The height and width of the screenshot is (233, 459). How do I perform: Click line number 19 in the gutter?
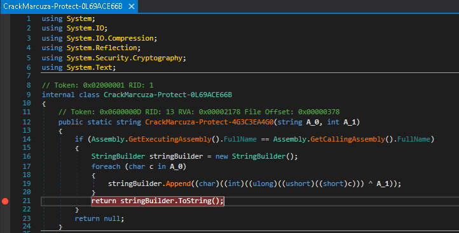point(27,183)
